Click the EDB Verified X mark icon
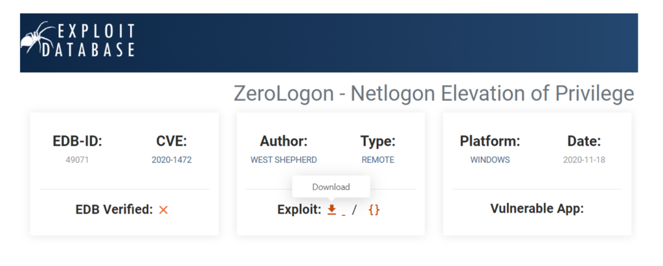The height and width of the screenshot is (266, 663). coord(163,209)
